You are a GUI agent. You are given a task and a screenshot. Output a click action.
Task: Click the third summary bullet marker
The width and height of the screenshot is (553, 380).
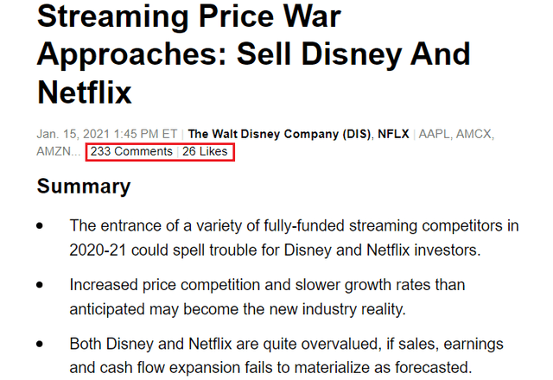click(40, 344)
